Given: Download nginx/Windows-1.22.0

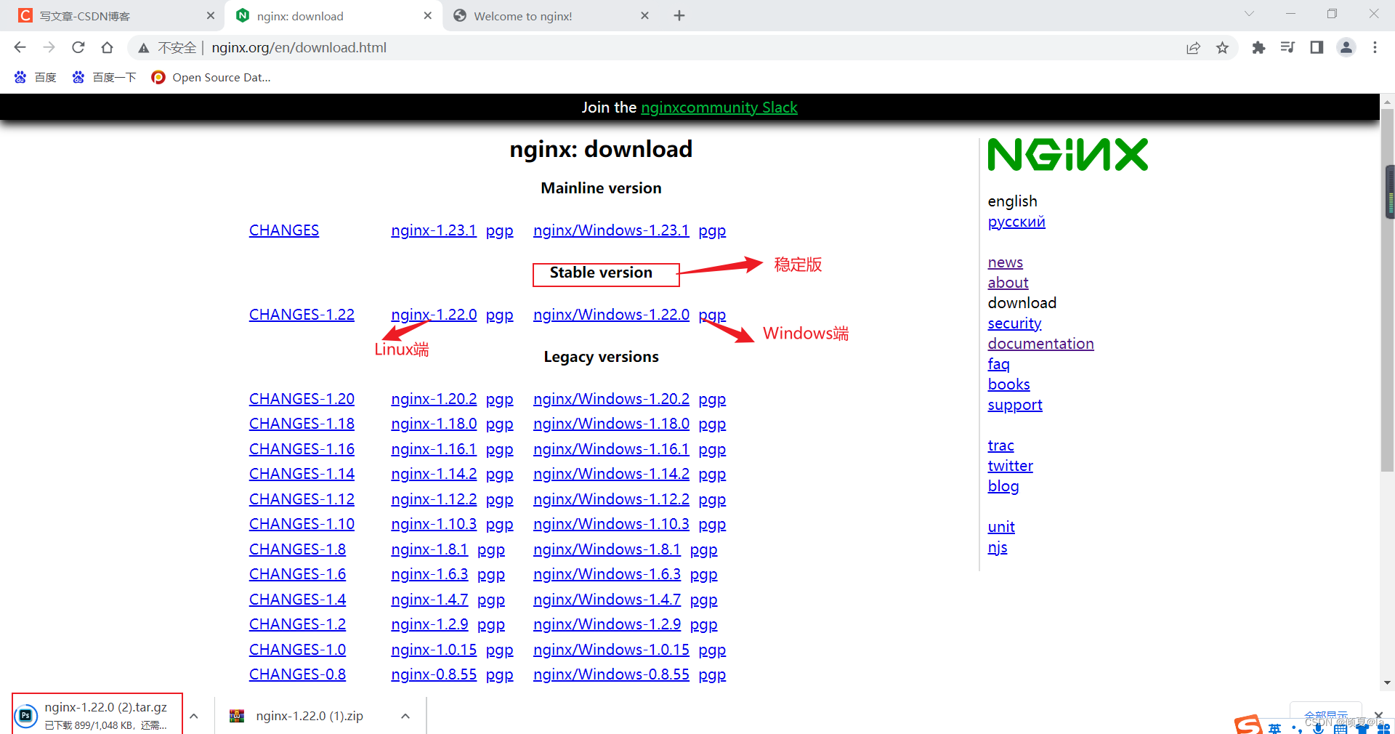Looking at the screenshot, I should (611, 315).
